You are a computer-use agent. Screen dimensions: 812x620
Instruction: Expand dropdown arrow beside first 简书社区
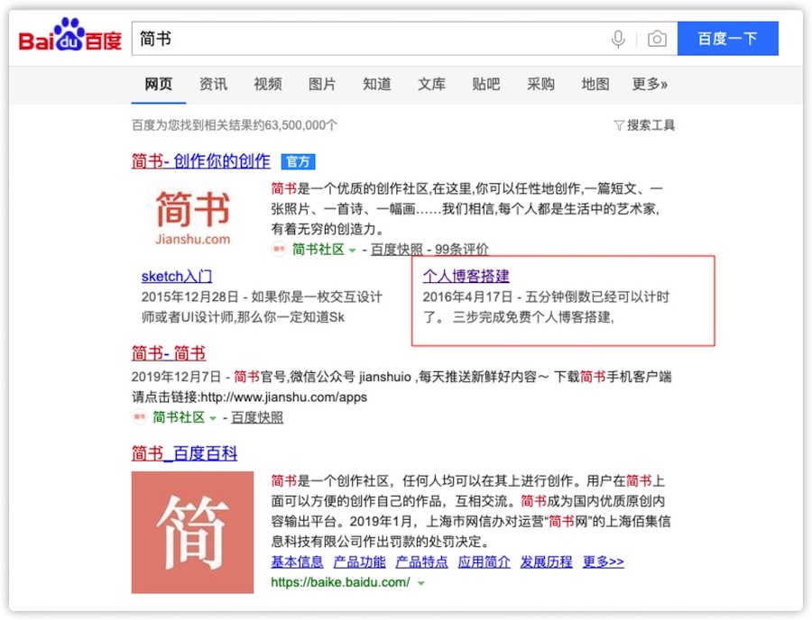[353, 251]
